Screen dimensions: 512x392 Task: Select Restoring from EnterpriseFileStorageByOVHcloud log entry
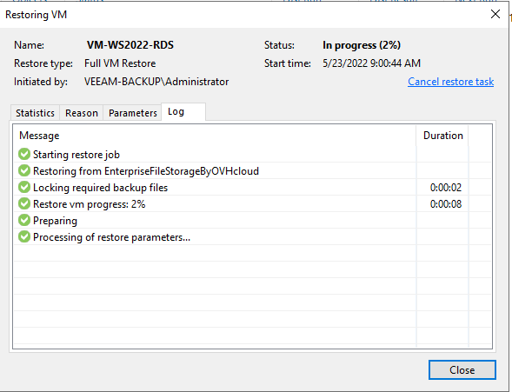coord(252,170)
